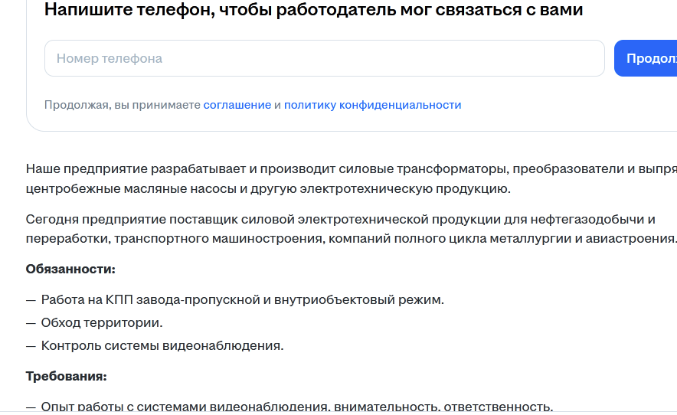Click the dash bullet before 'Обход территории'
This screenshot has height=415, width=677.
31,323
